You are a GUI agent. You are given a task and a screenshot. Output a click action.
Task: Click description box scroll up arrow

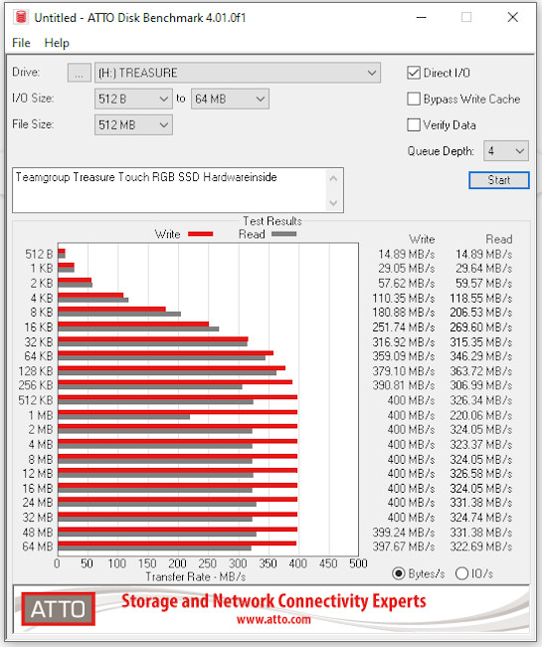point(334,178)
